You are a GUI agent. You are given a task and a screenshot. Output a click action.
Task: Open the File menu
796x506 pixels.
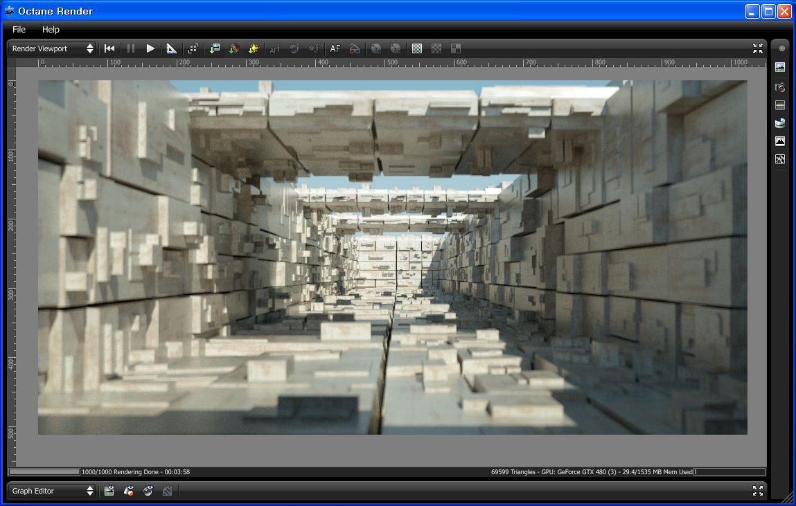point(19,29)
